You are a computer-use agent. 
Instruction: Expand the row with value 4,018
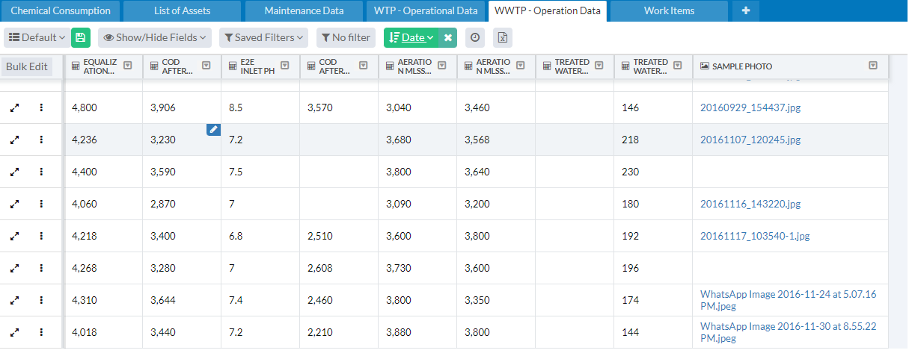coord(14,332)
